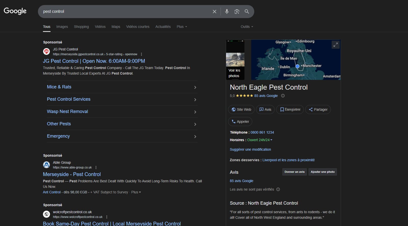Open wolcroftpestcontrol ad options dots

point(107,217)
